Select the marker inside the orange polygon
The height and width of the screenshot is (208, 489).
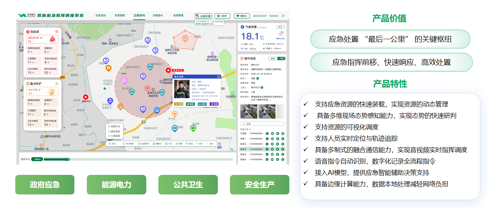point(185,38)
